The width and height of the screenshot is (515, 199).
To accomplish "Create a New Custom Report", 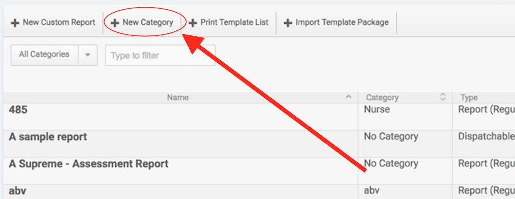I will point(54,23).
